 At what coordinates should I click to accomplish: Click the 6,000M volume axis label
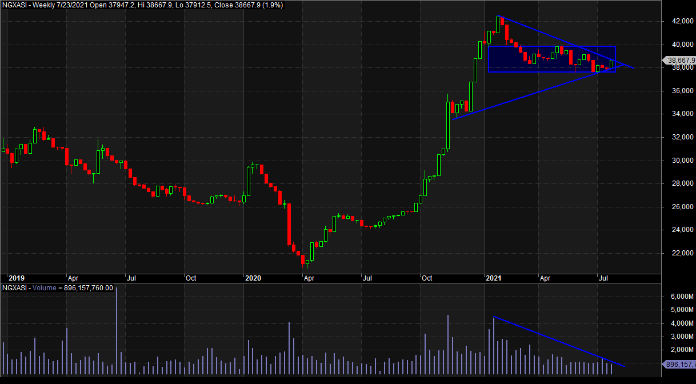[677, 297]
